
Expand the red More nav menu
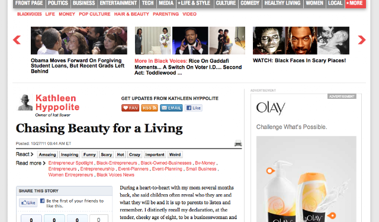click(355, 3)
